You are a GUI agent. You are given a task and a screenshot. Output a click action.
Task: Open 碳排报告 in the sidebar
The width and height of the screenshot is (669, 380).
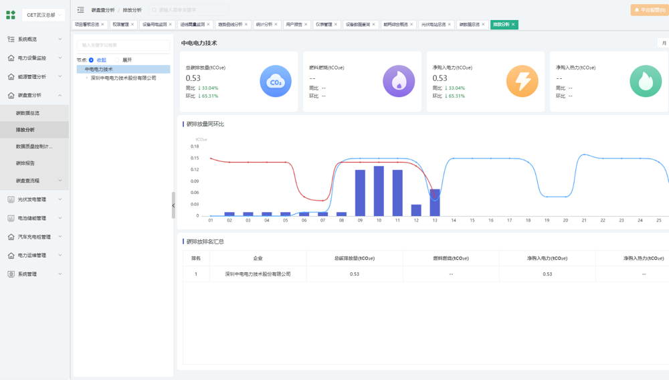[25, 163]
